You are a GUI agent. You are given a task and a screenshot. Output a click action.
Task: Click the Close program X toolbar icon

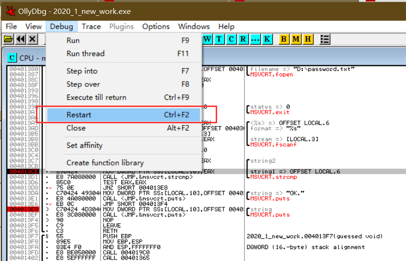[x=33, y=39]
